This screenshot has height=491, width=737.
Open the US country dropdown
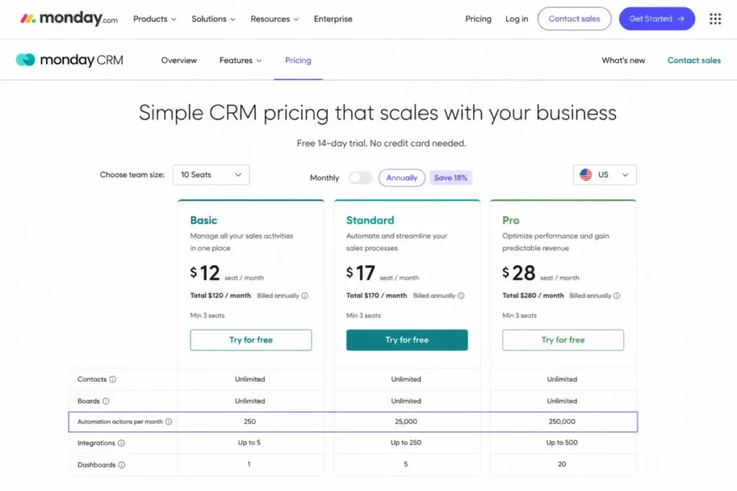point(605,175)
